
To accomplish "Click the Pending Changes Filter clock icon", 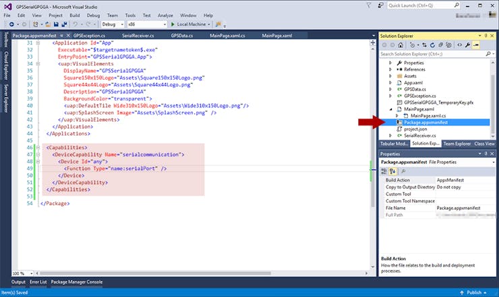I will 413,45.
